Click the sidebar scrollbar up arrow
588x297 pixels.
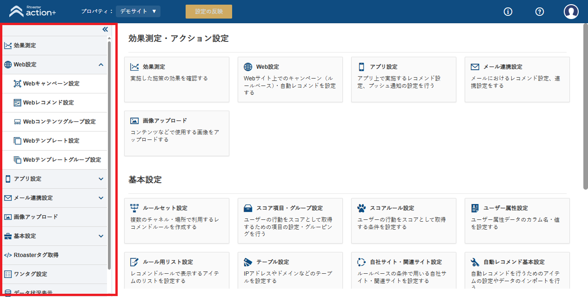coord(109,38)
